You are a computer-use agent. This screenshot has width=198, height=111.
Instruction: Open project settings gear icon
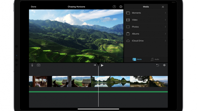121,7
